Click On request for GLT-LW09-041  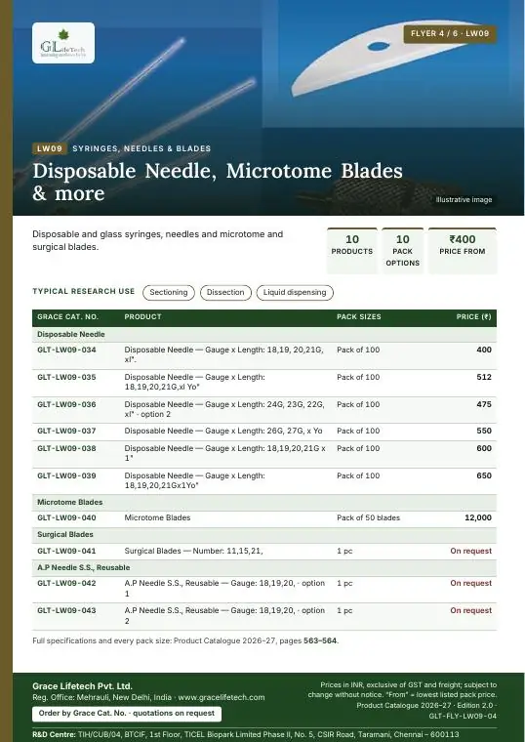pyautogui.click(x=471, y=552)
